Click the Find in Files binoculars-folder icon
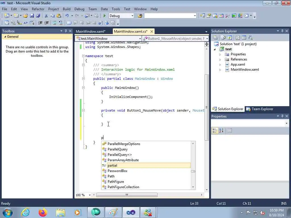 [x=140, y=16]
